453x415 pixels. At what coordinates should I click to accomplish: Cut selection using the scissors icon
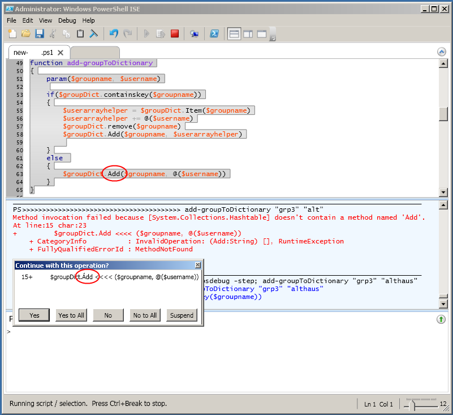click(x=53, y=33)
